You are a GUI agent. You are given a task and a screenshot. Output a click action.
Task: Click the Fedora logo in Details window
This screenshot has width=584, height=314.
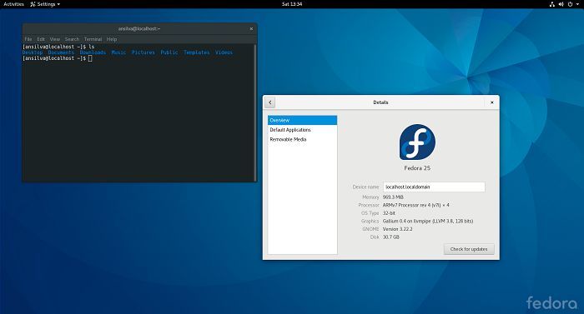click(417, 142)
